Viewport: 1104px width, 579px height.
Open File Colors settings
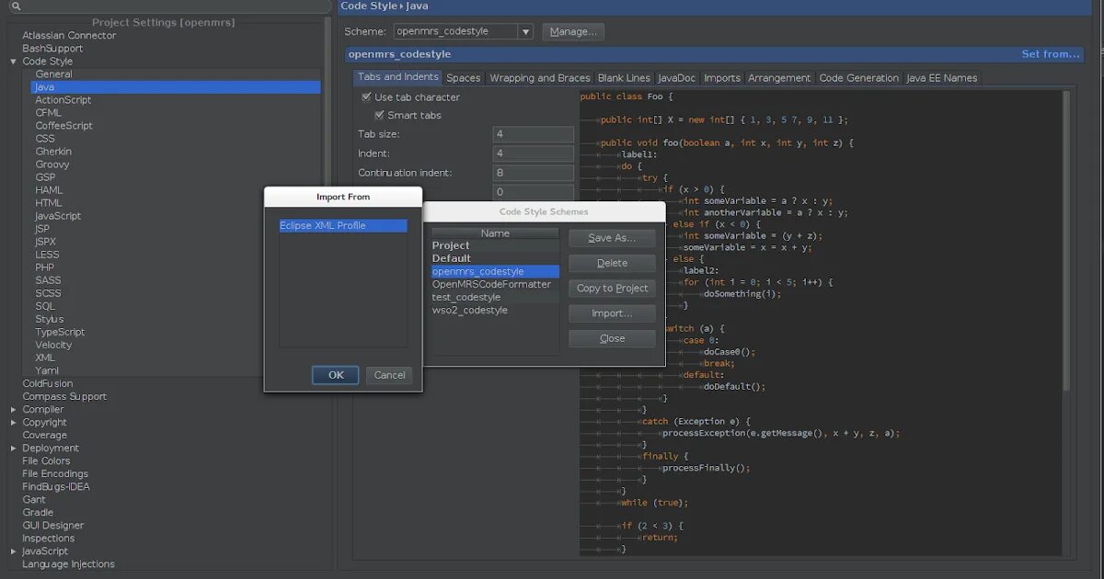coord(46,461)
